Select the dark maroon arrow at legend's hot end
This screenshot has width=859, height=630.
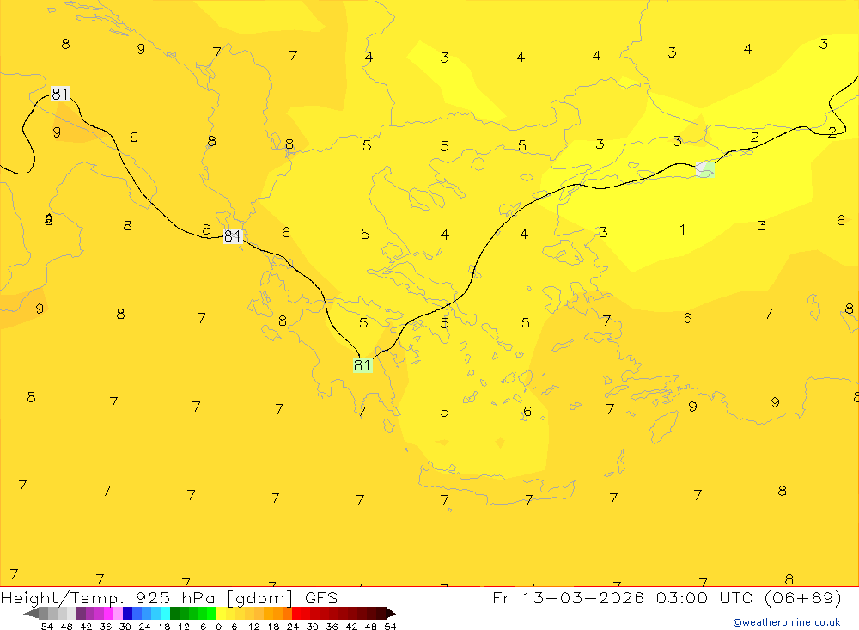pyautogui.click(x=391, y=613)
